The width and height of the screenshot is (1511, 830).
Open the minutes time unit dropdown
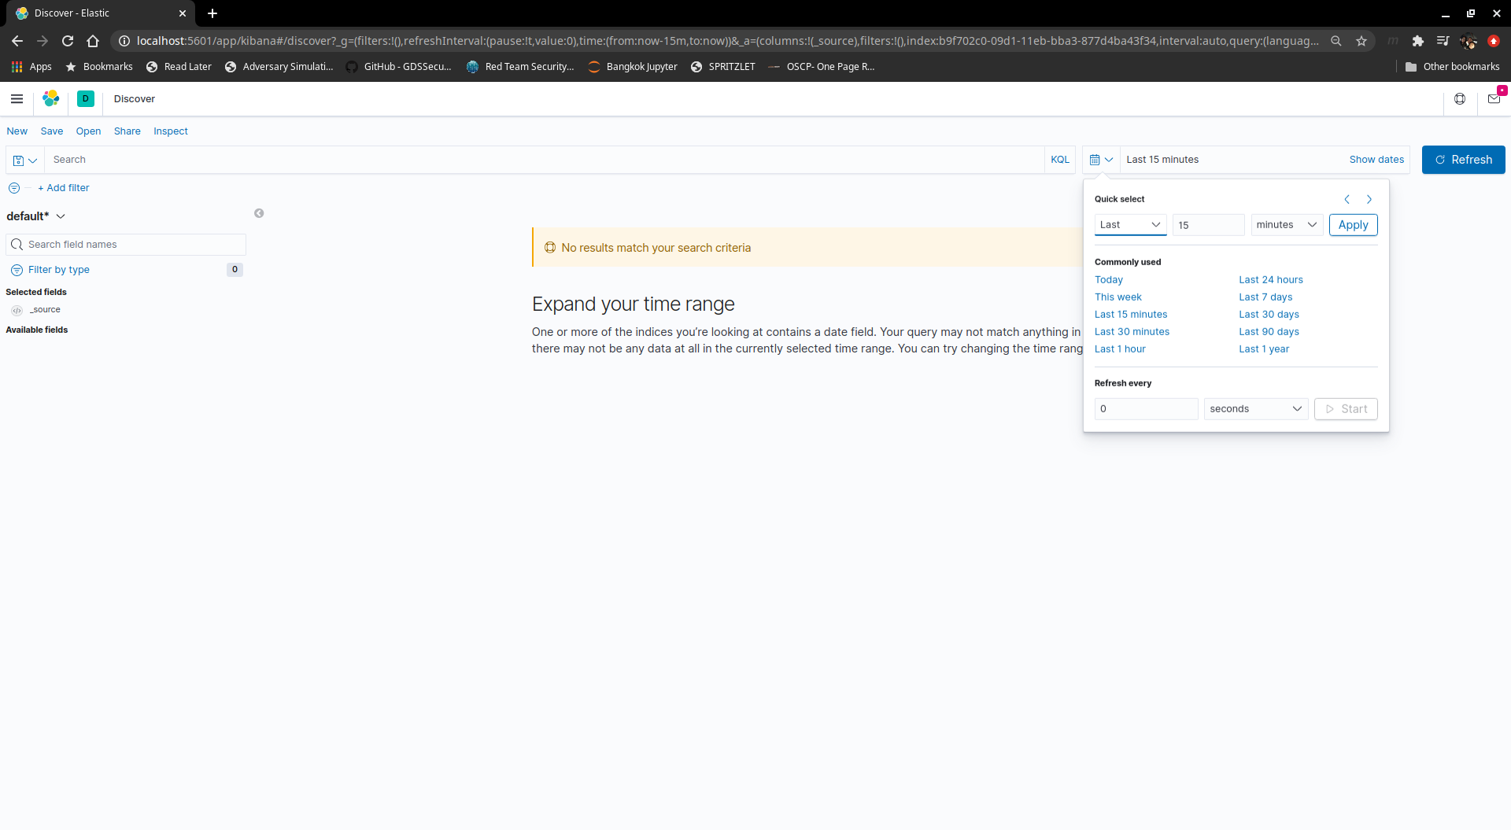click(1286, 225)
